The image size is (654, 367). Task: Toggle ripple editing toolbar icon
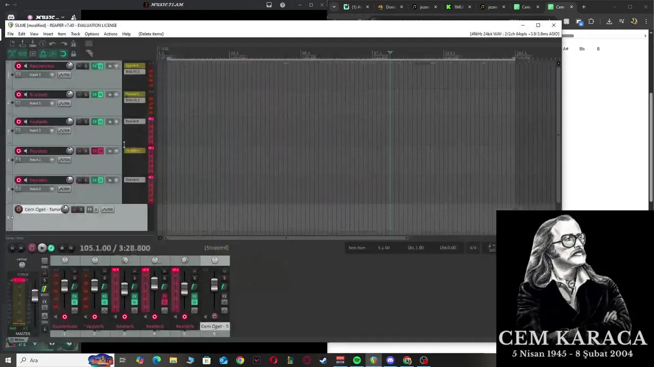pyautogui.click(x=33, y=54)
